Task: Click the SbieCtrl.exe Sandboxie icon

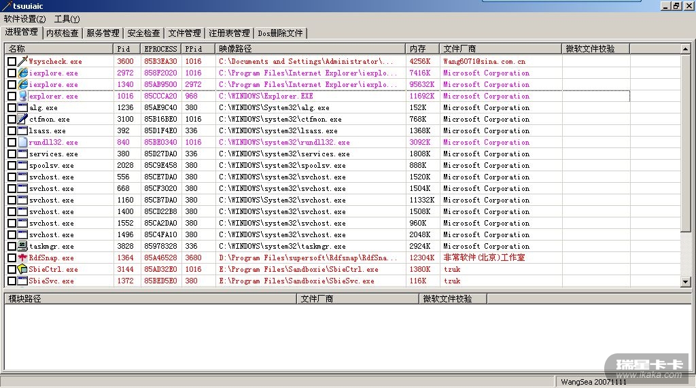Action: tap(22, 268)
